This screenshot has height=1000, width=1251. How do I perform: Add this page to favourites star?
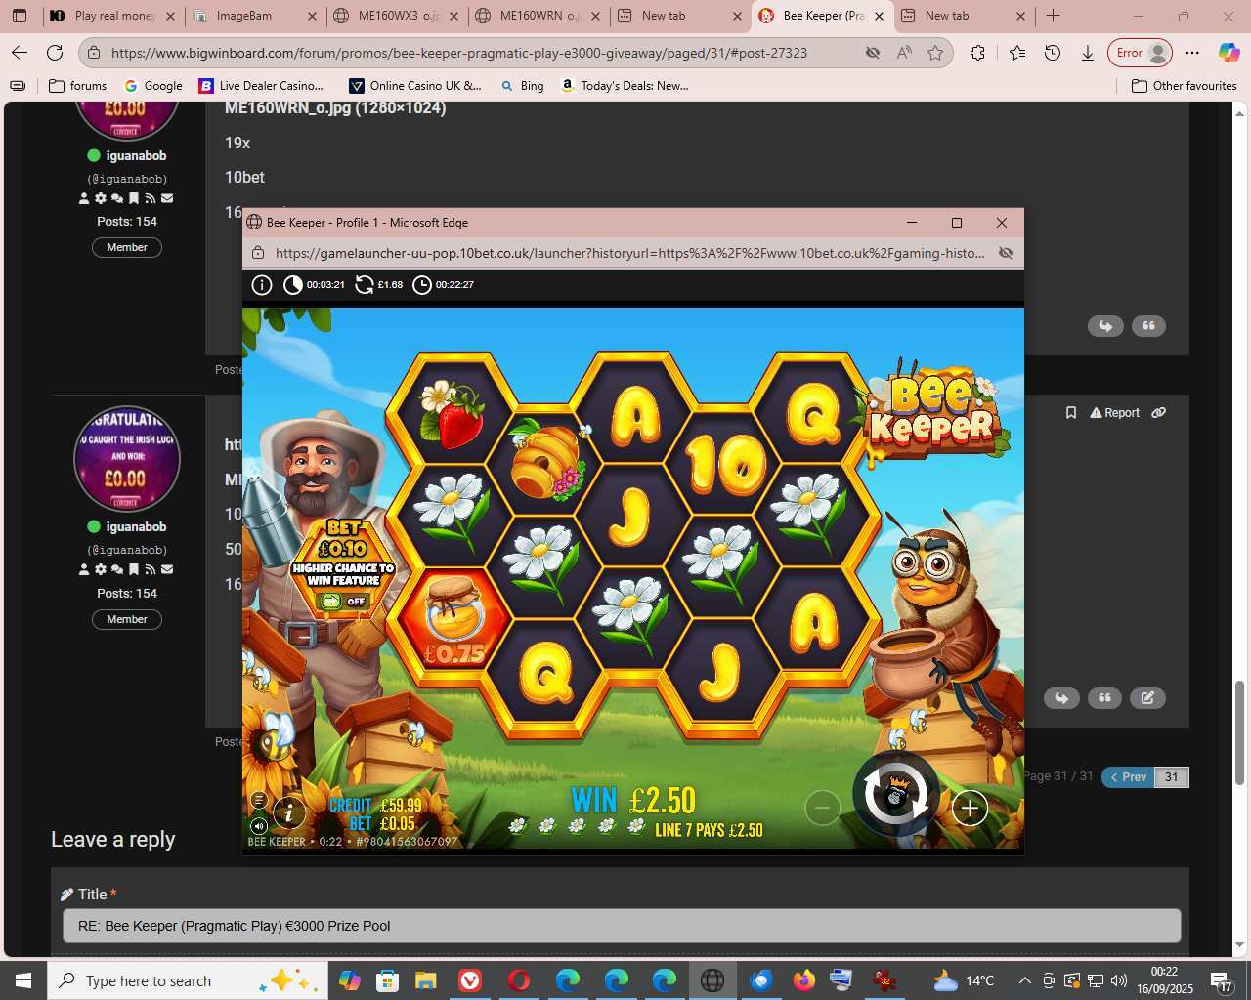[x=935, y=53]
